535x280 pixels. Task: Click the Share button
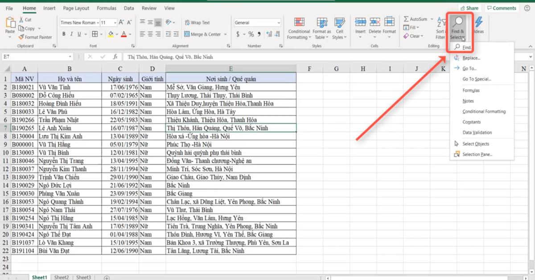pyautogui.click(x=469, y=8)
